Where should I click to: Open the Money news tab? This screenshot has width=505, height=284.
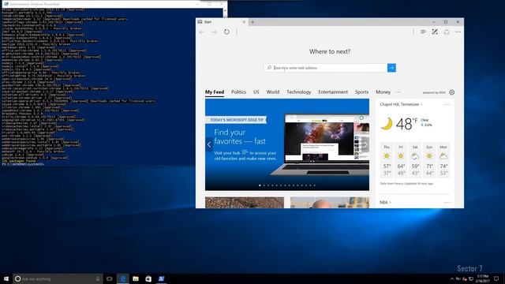click(383, 92)
